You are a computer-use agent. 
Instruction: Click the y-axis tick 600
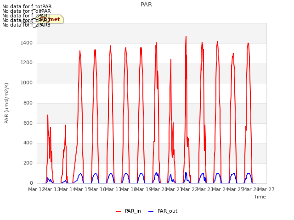28,123
